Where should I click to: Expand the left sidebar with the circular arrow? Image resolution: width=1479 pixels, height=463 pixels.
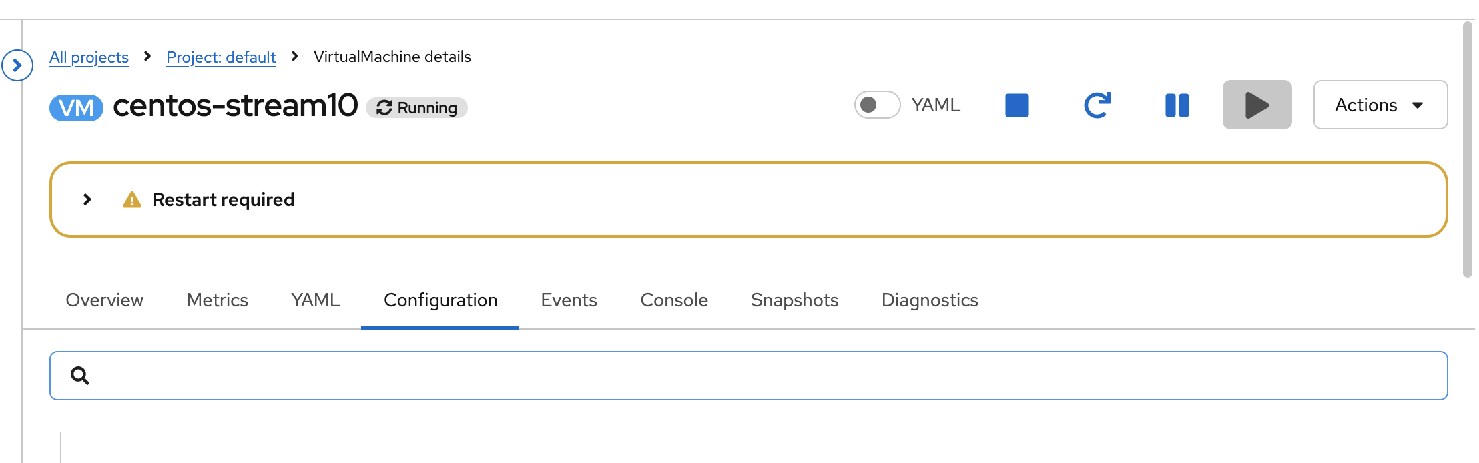coord(17,65)
